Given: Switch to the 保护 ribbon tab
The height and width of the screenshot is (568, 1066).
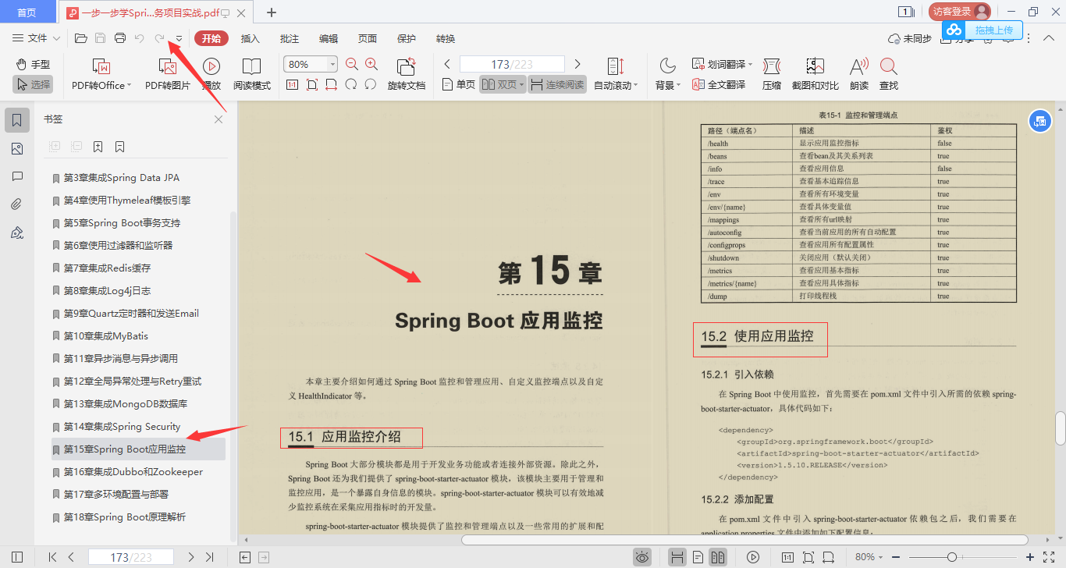Looking at the screenshot, I should pyautogui.click(x=407, y=38).
